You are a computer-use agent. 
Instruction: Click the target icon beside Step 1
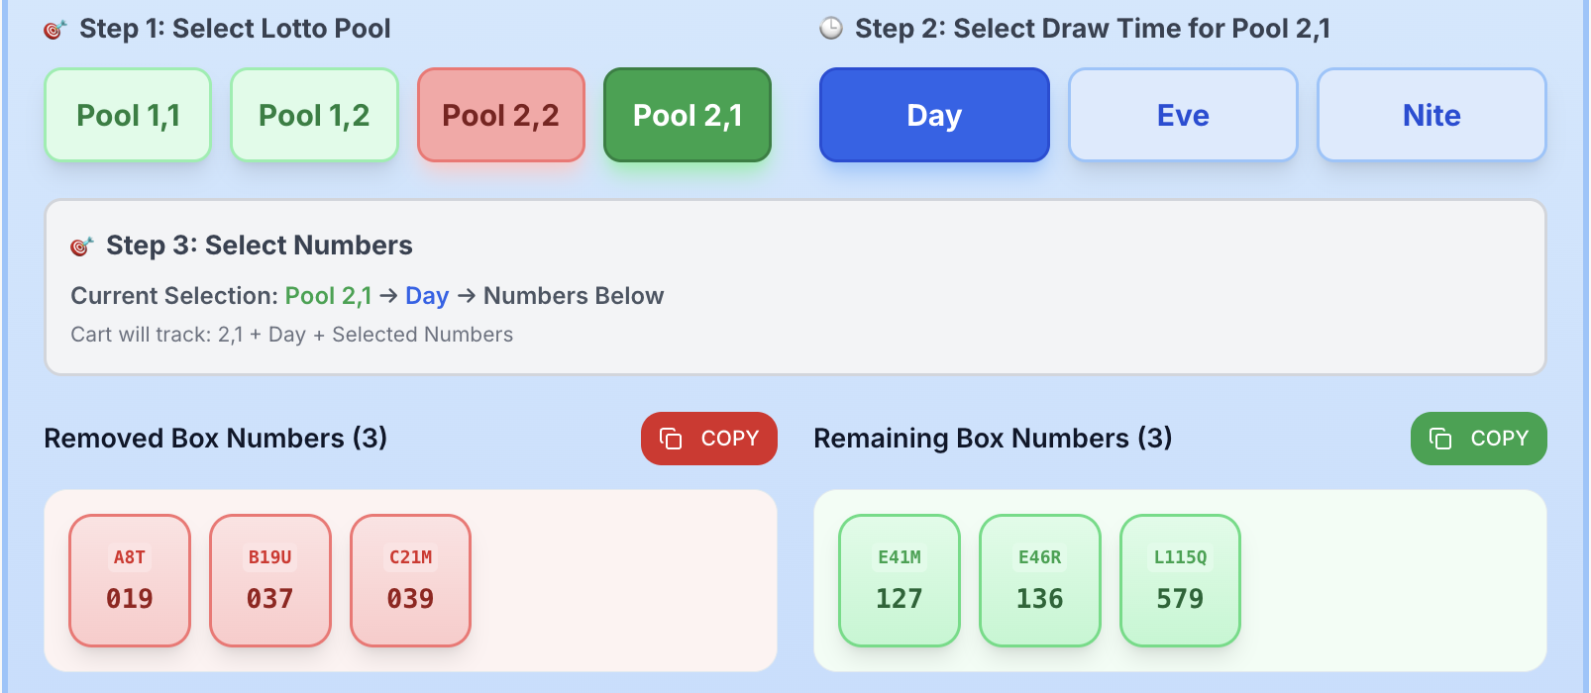pos(54,30)
